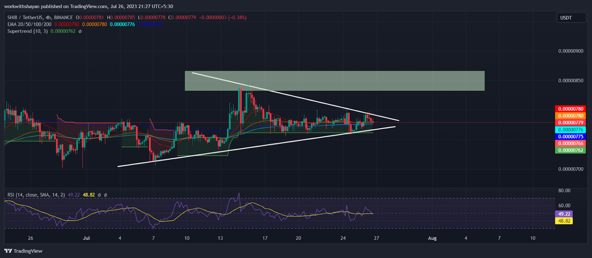The width and height of the screenshot is (592, 258).
Task: Click the green resistance zone rectangle
Action: [334, 81]
